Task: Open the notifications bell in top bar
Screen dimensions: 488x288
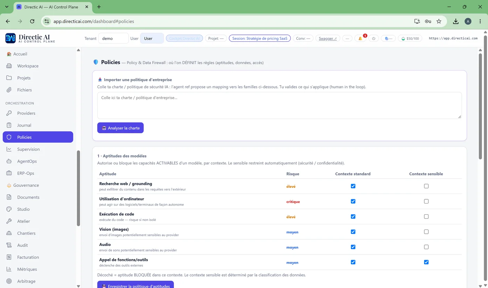Action: click(360, 38)
